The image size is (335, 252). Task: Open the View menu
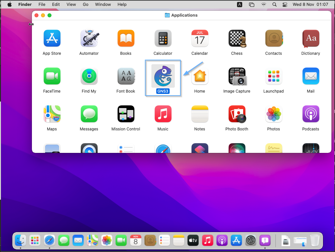point(71,5)
